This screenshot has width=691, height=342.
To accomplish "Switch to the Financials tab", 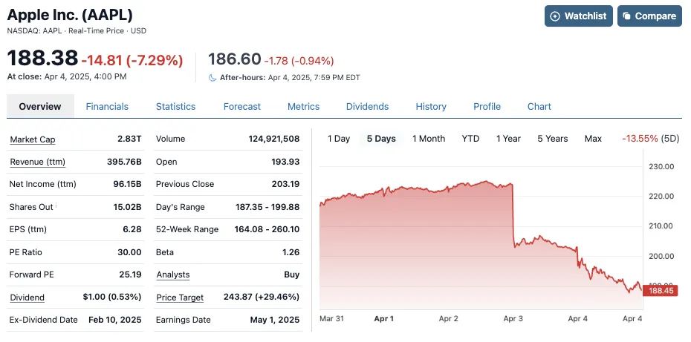I will pyautogui.click(x=107, y=106).
